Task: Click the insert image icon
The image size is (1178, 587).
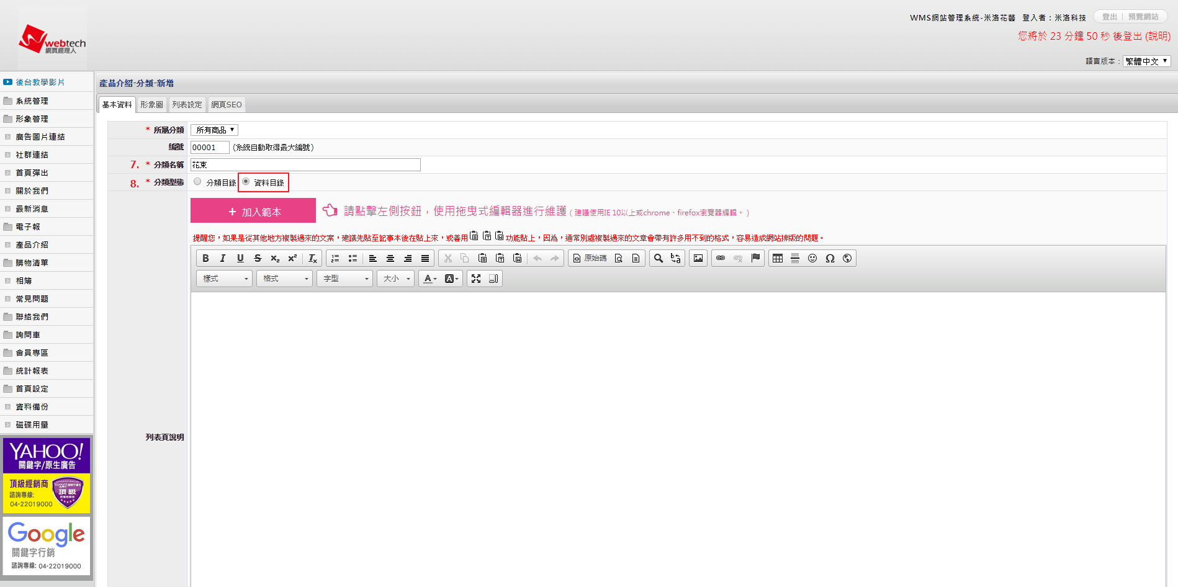Action: 698,258
